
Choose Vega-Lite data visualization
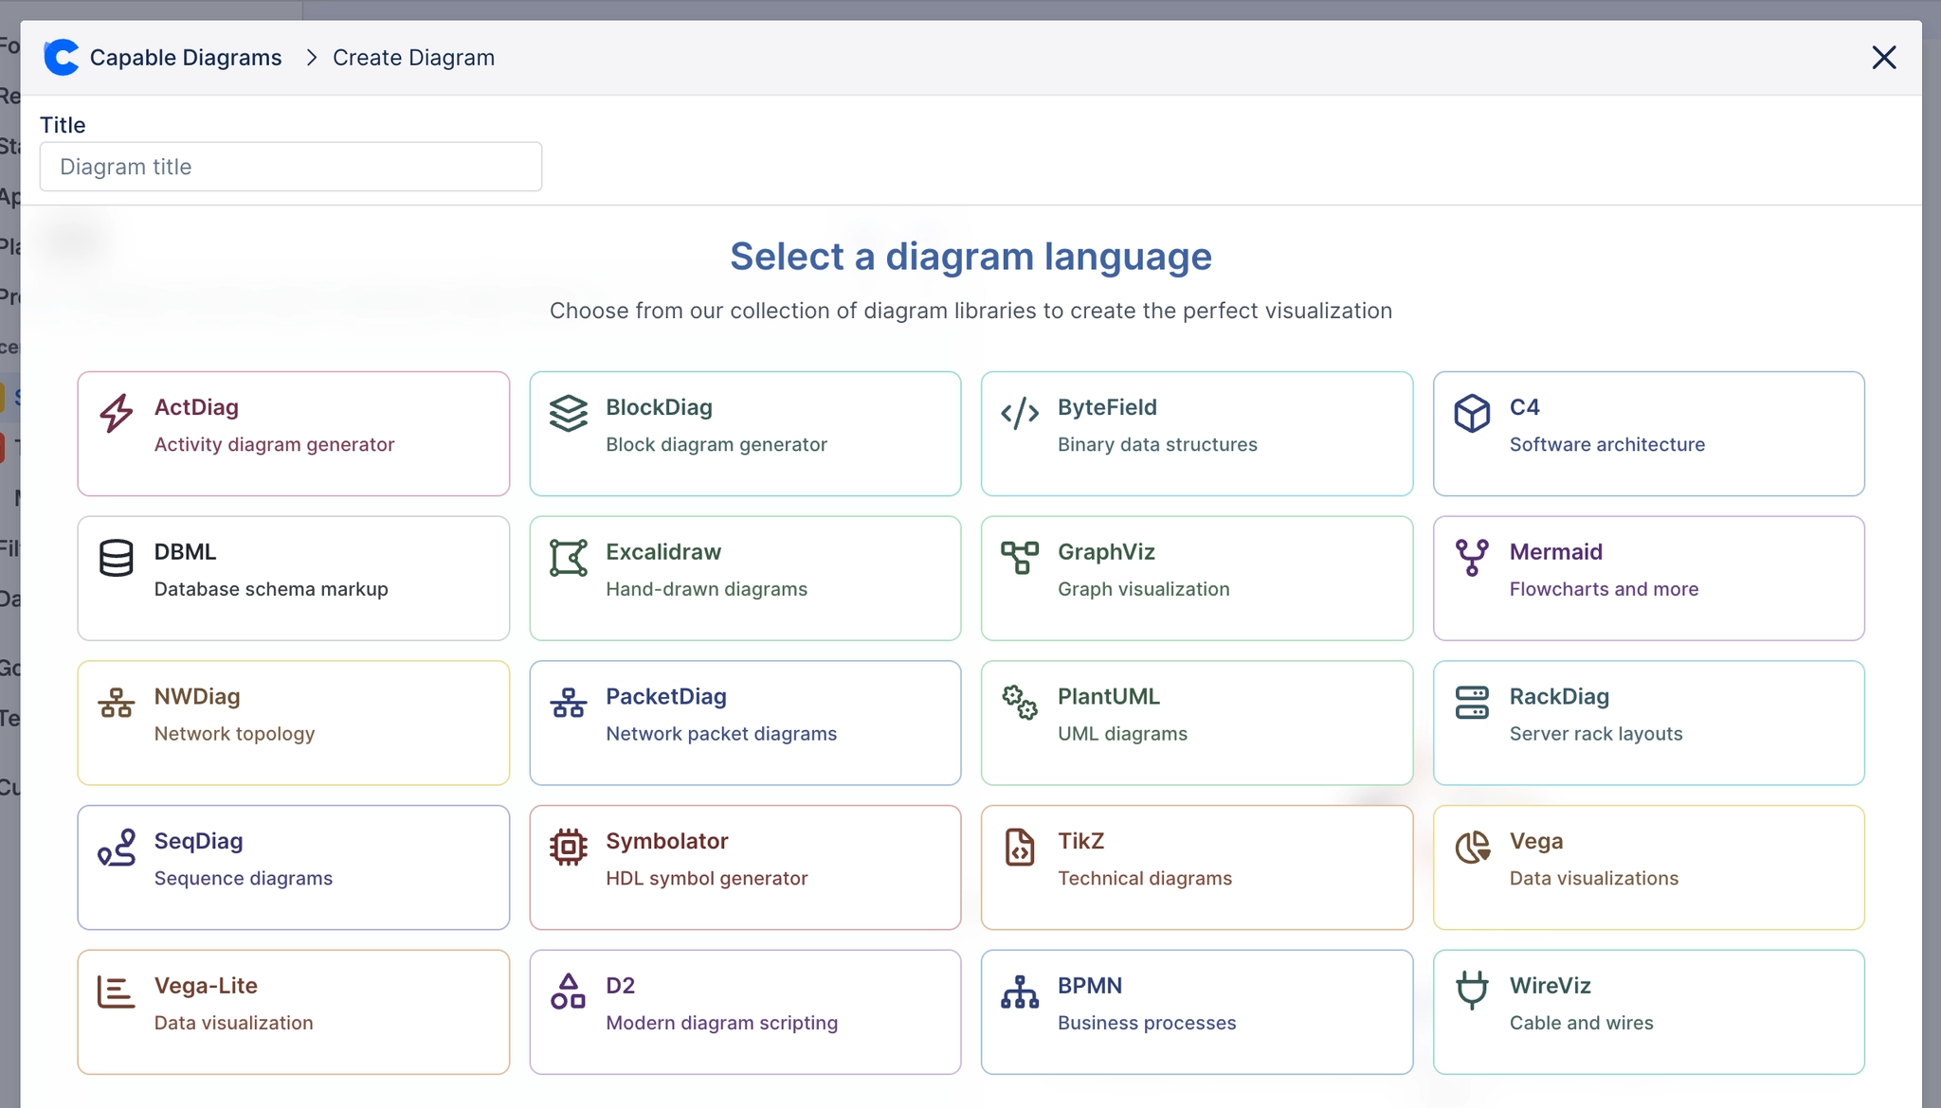tap(294, 1011)
